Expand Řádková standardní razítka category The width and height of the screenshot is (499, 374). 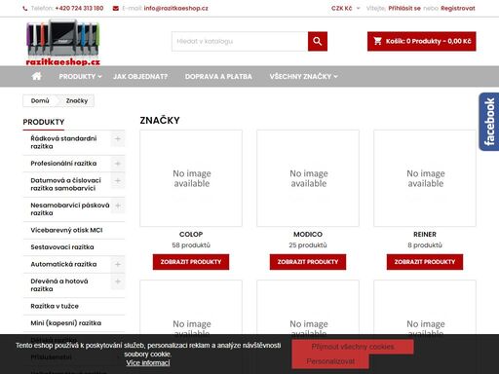coord(118,139)
